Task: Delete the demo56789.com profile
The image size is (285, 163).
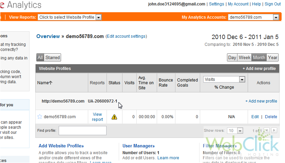Action: pos(271,117)
